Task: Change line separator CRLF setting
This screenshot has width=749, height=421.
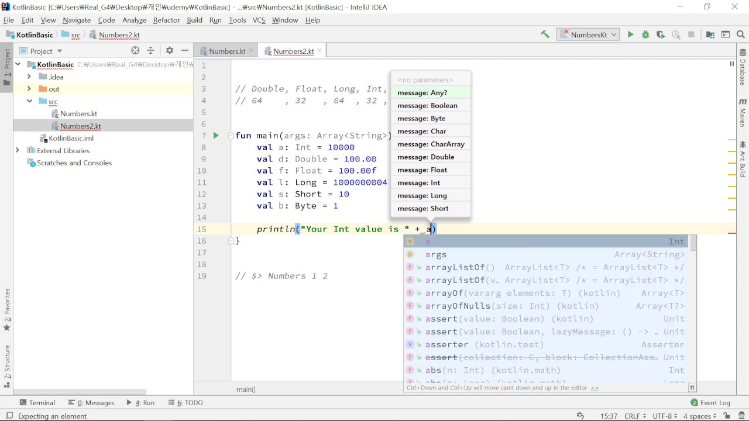Action: coord(635,416)
